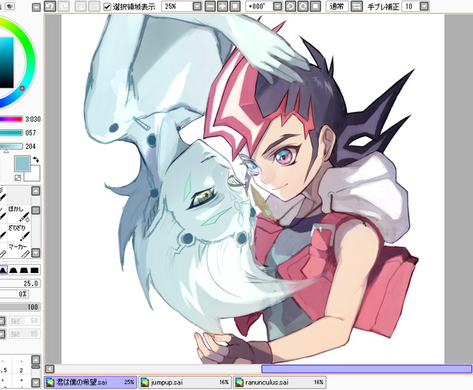Select the second brush edge shape
This screenshot has height=390, width=473.
(13, 270)
